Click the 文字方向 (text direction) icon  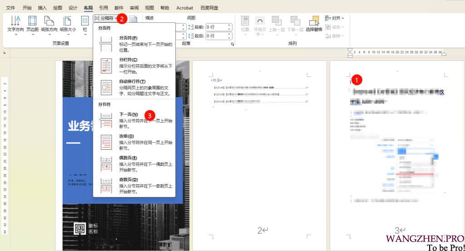tap(15, 23)
